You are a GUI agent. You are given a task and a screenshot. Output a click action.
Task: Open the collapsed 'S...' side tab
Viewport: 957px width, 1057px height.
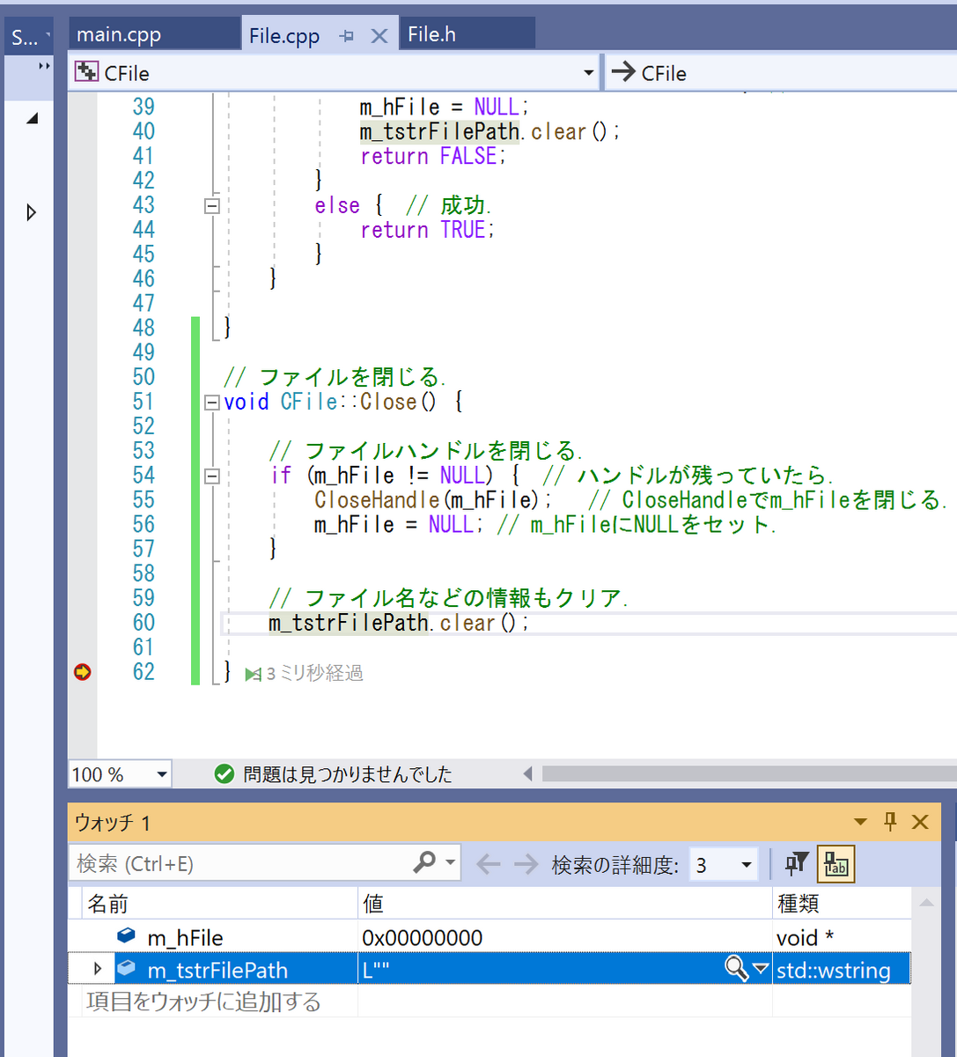pyautogui.click(x=29, y=38)
